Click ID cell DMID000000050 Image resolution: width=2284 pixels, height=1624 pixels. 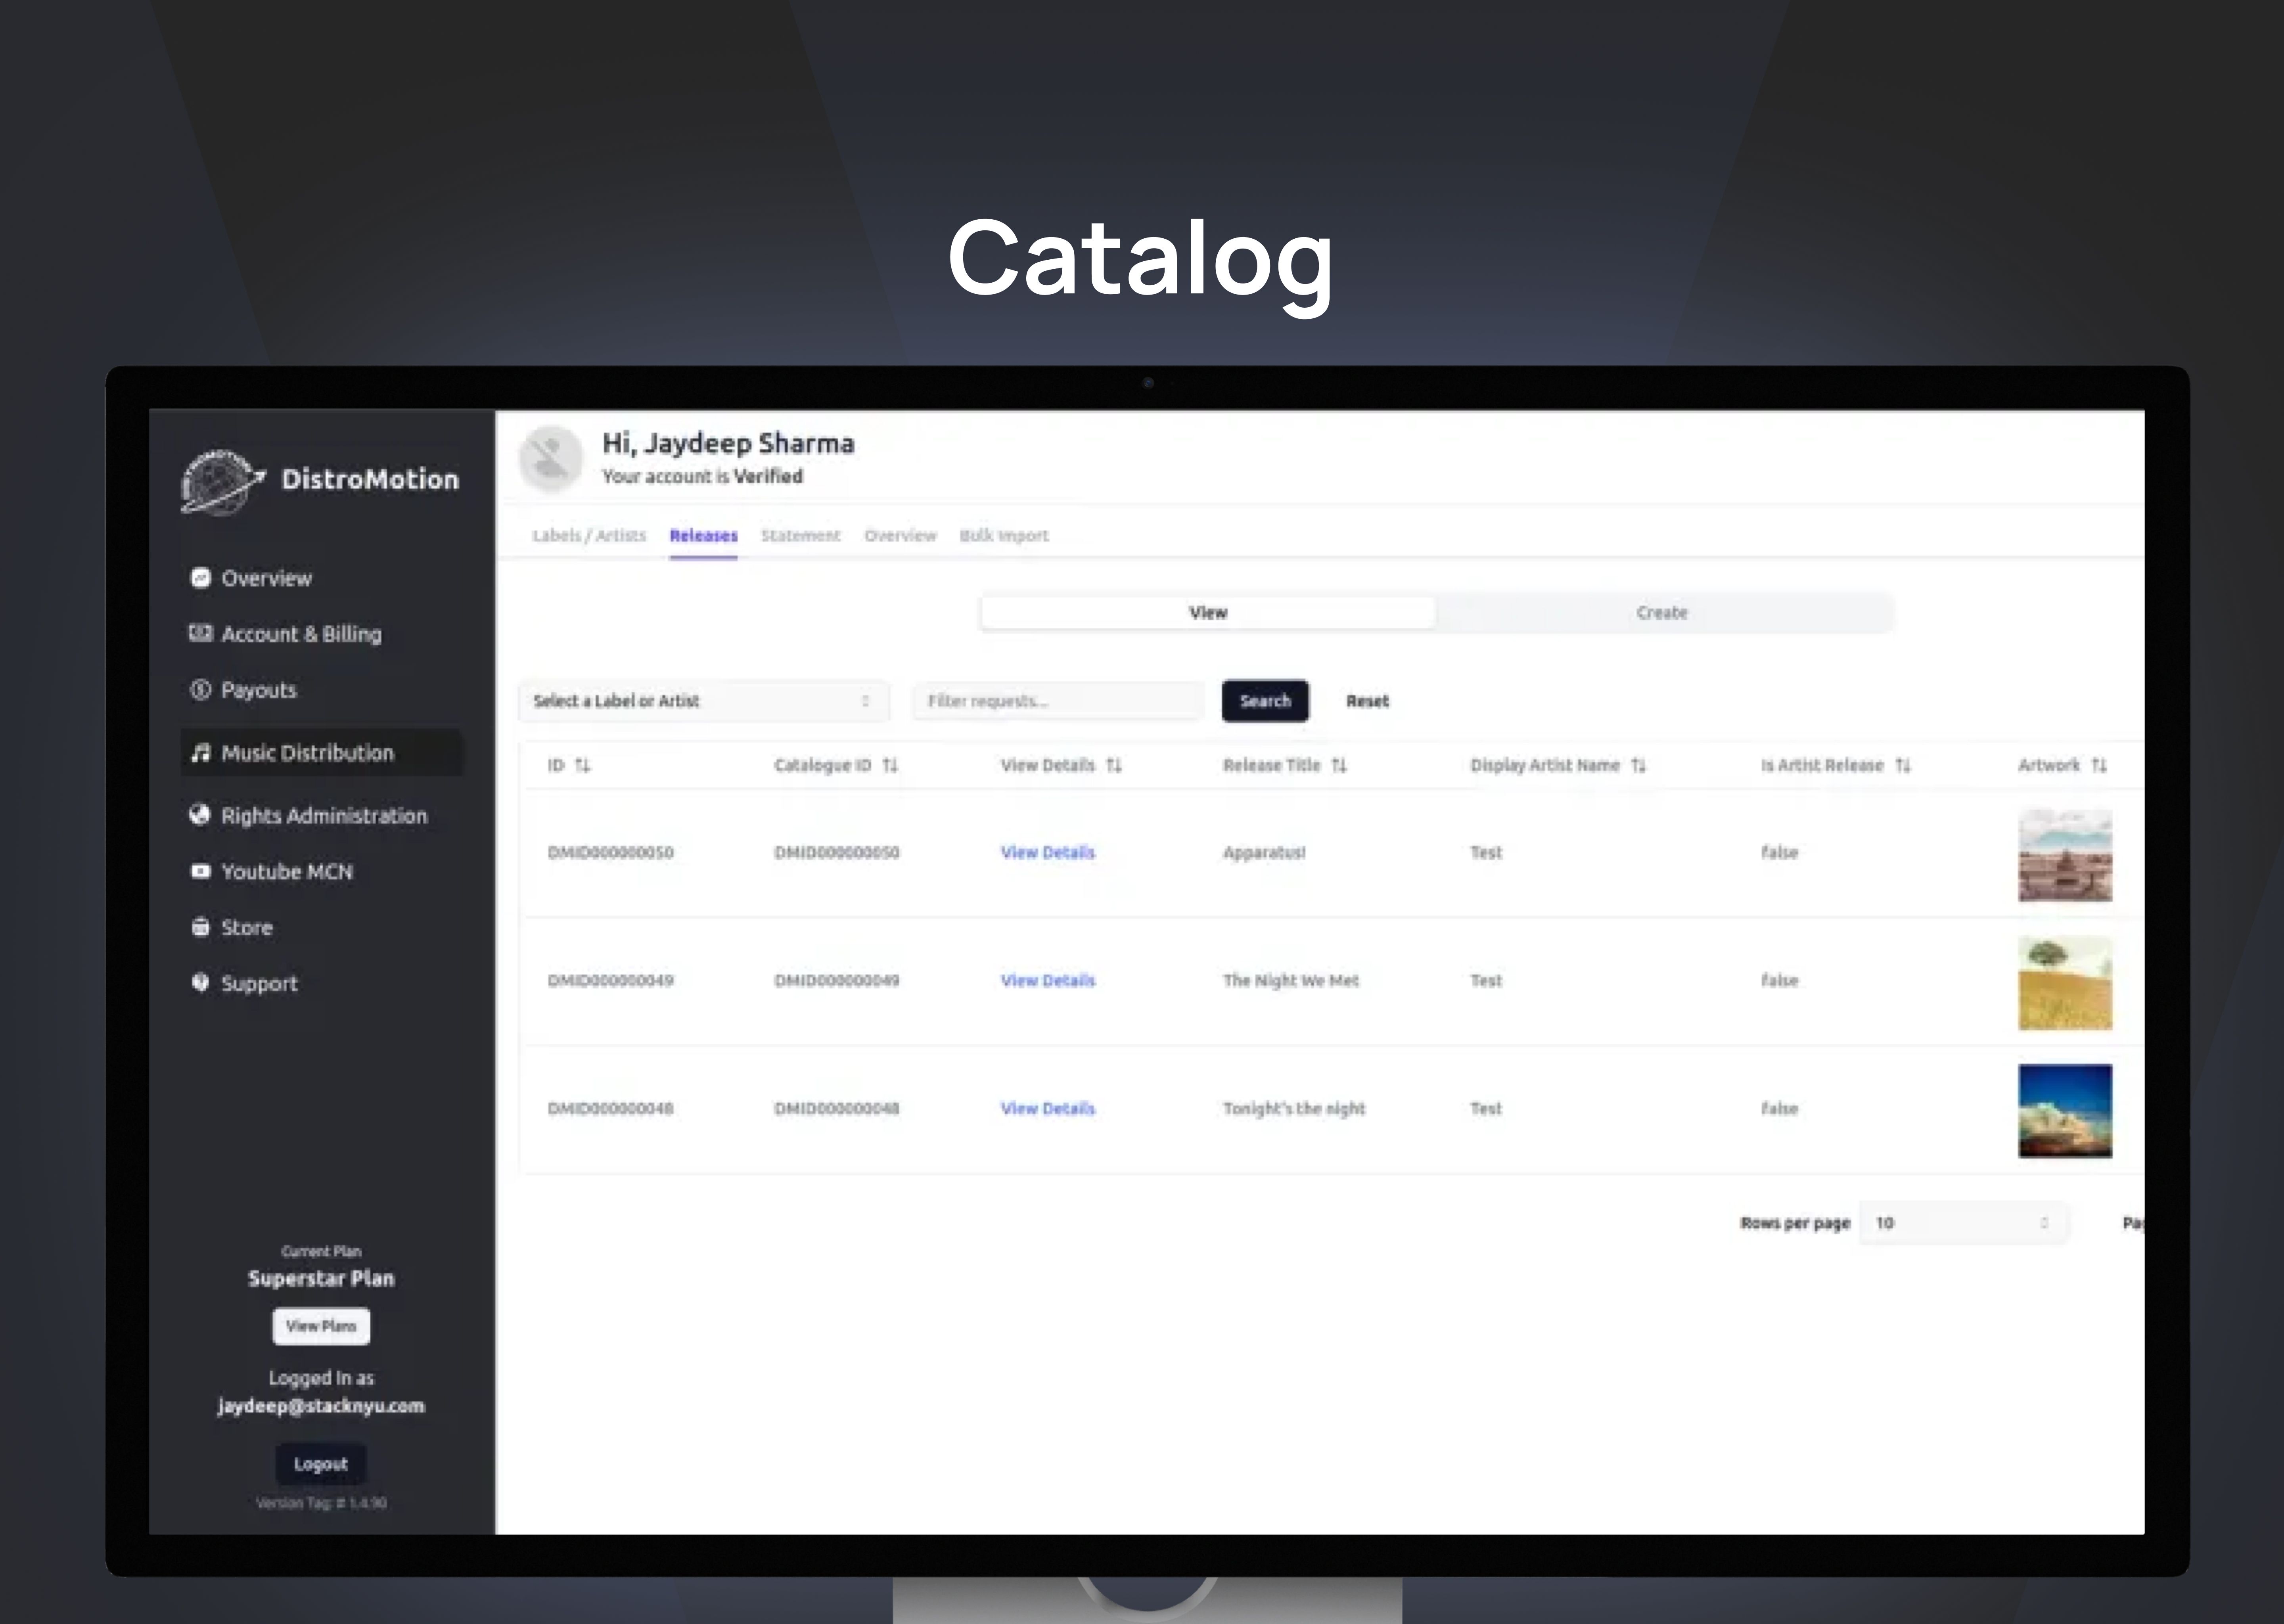(611, 852)
